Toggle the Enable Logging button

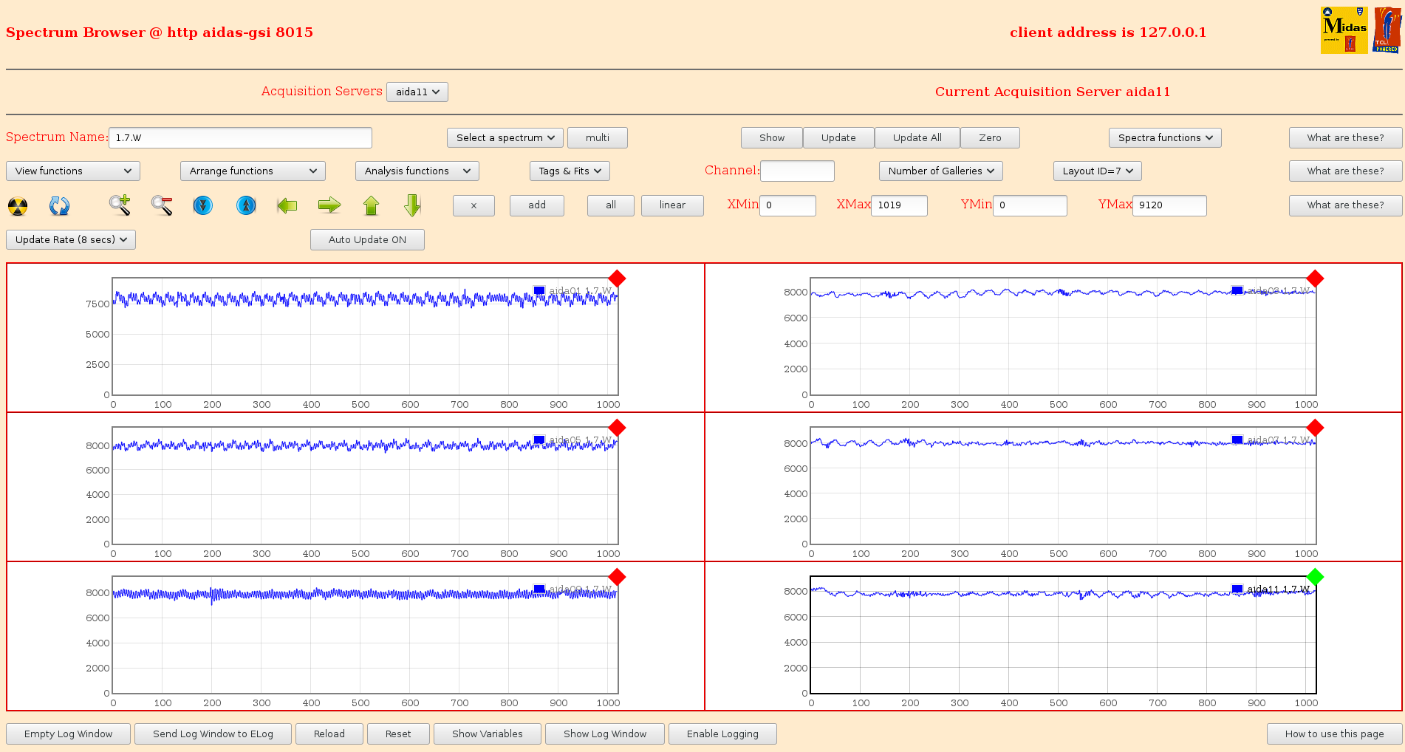[x=722, y=734]
